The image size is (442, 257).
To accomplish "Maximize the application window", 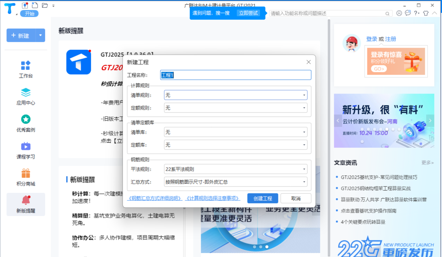I will tap(419, 5).
